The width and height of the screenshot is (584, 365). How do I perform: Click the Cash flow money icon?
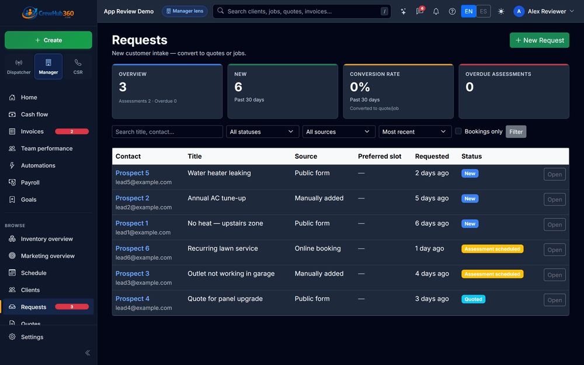point(12,114)
